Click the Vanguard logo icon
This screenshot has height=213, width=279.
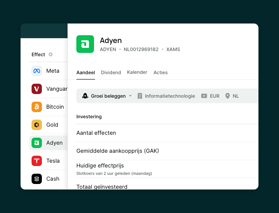[37, 89]
